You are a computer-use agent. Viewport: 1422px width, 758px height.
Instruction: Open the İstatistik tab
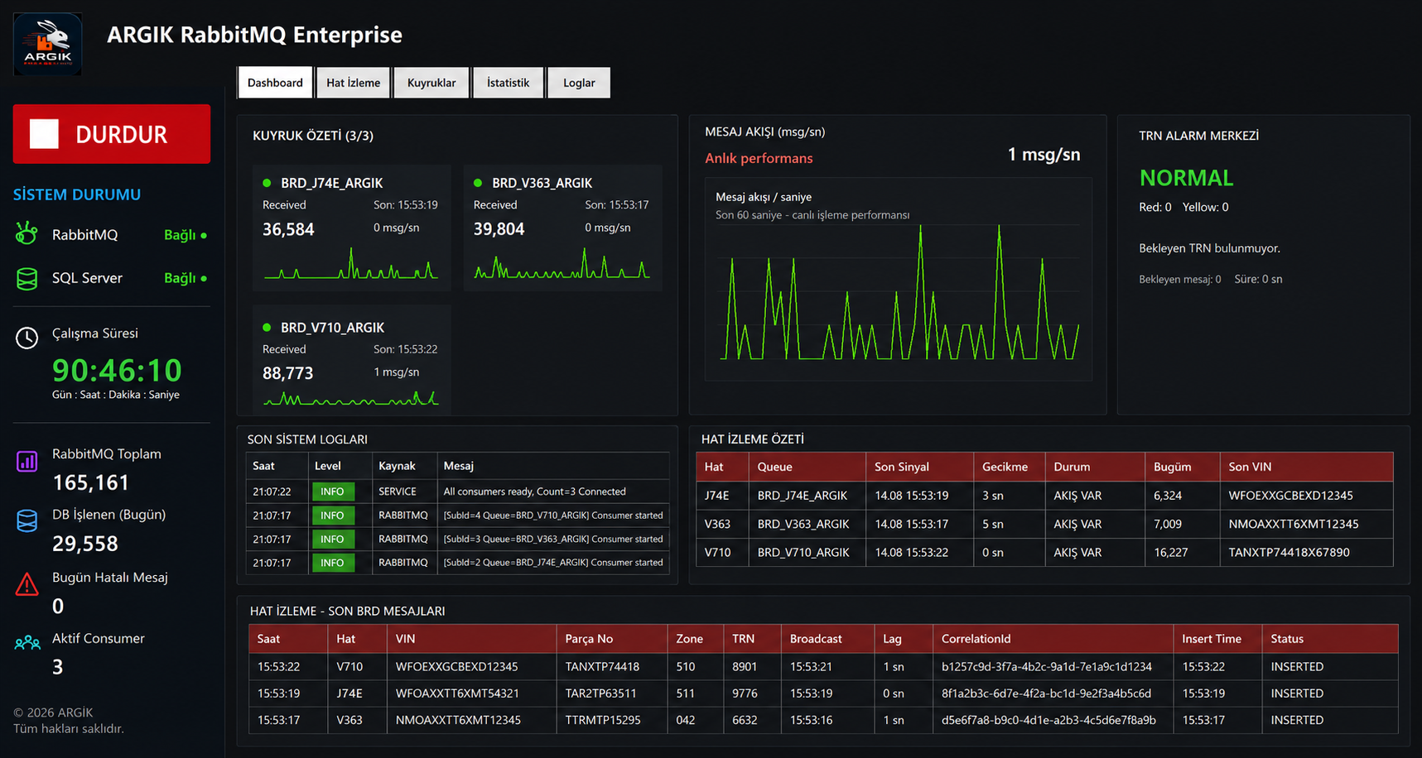(508, 83)
